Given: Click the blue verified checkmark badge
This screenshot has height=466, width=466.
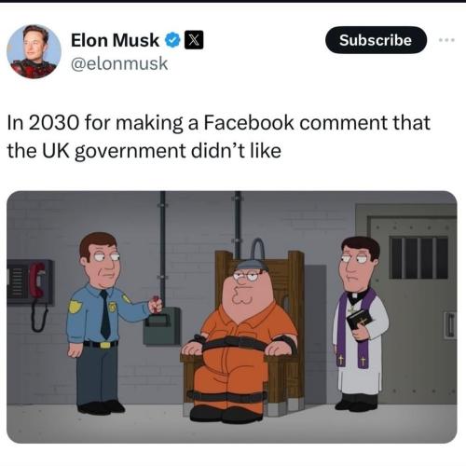Looking at the screenshot, I should click(x=172, y=40).
